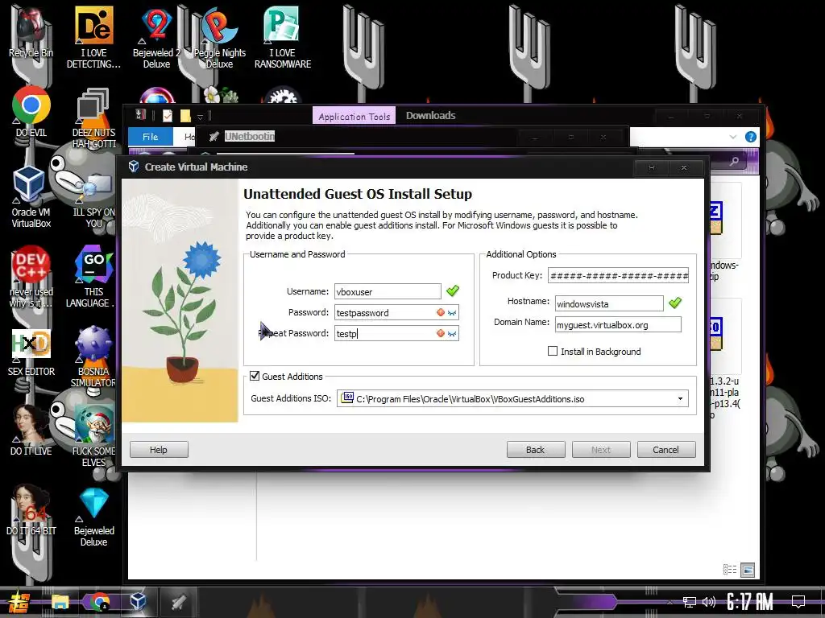Open the DO EVIL Chrome shortcut
The image size is (825, 618).
click(31, 111)
